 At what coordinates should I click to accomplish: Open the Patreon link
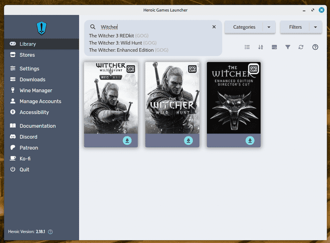pos(41,148)
